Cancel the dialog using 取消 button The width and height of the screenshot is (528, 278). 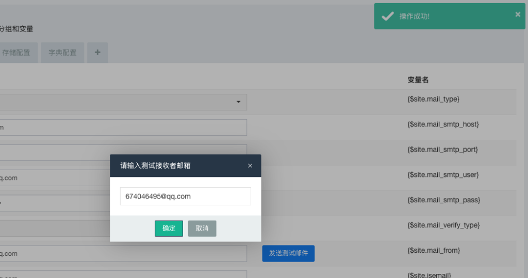[x=202, y=228]
